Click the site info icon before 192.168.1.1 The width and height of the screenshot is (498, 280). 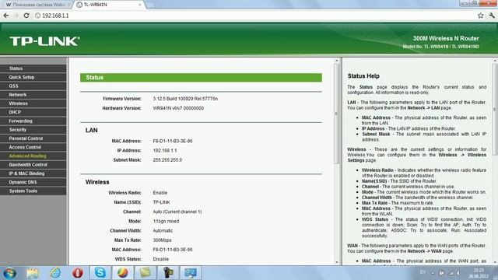[x=38, y=16]
